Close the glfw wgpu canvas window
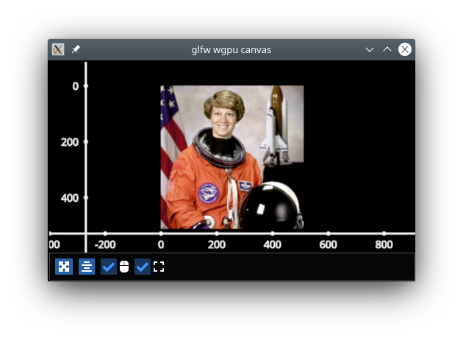The image size is (463, 338). click(x=405, y=49)
